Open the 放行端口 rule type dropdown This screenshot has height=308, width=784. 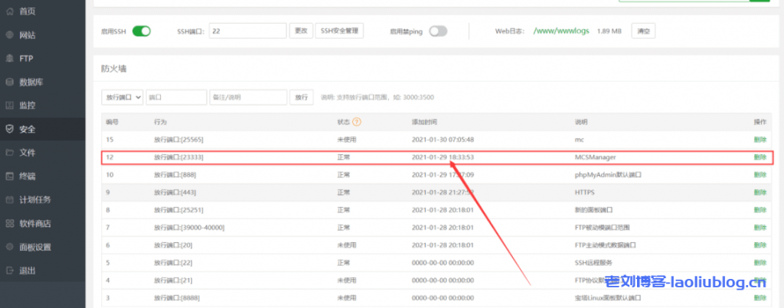(x=122, y=98)
